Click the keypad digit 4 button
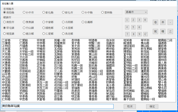This screenshot has width=178, height=112. 127,27
